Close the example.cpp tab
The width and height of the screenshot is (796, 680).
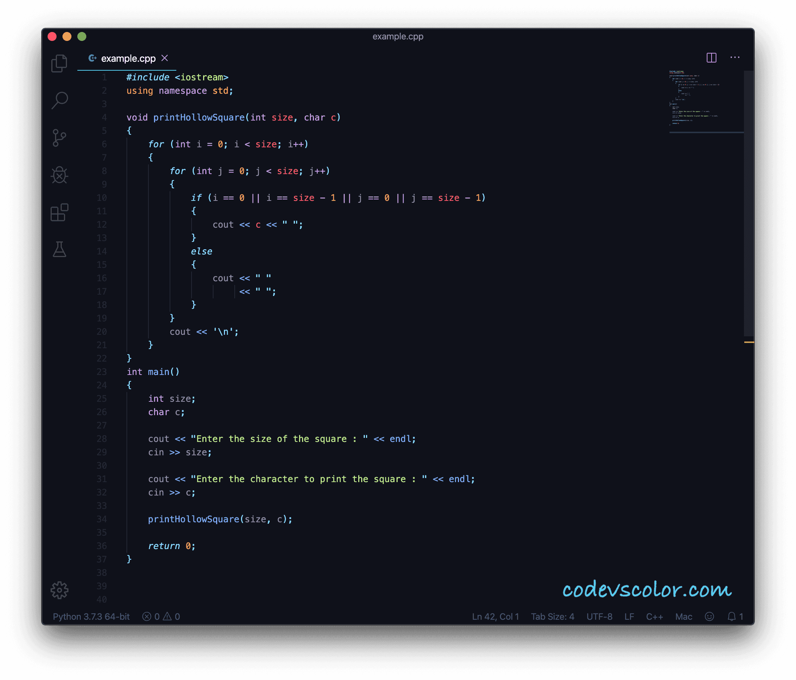point(165,58)
